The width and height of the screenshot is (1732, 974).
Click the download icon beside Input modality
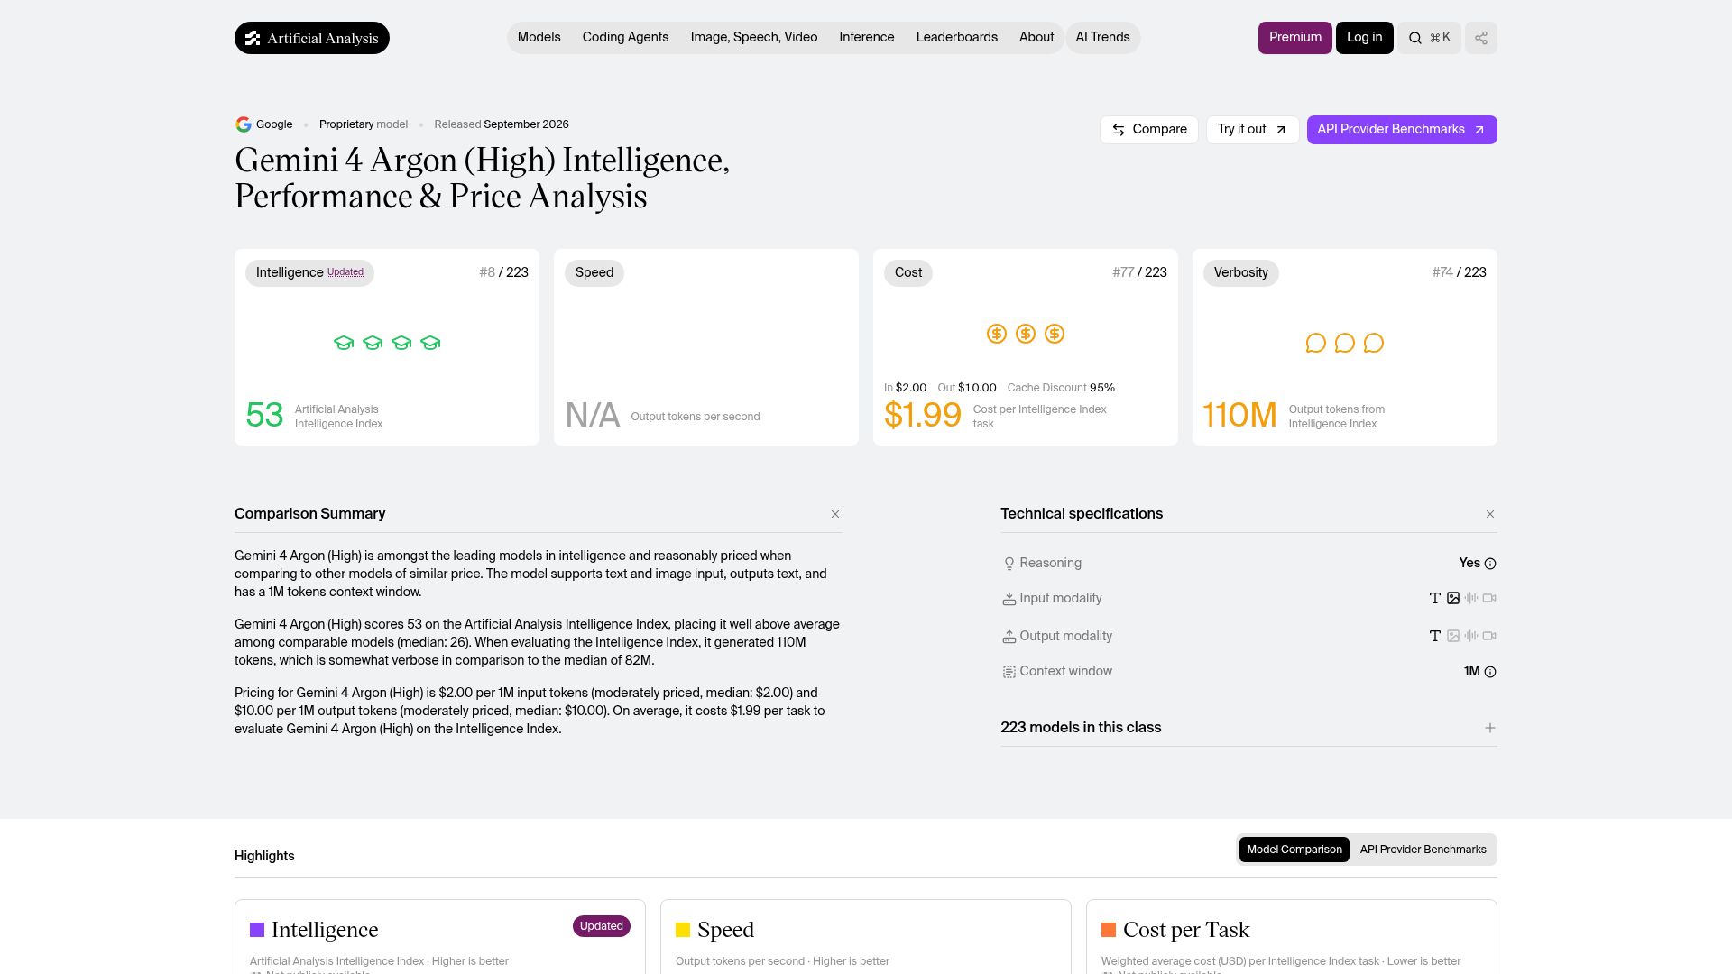pyautogui.click(x=1009, y=599)
